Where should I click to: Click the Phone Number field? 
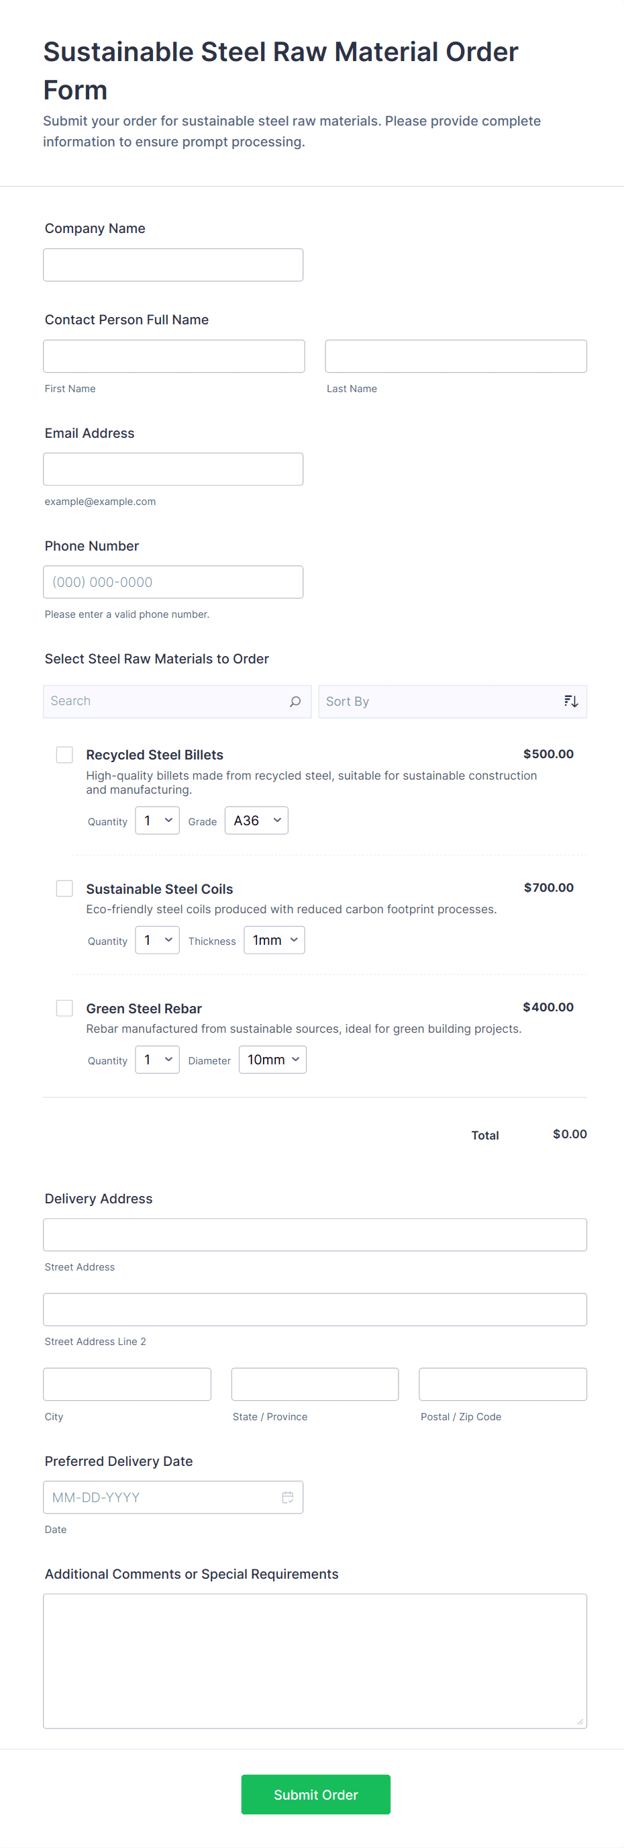172,582
